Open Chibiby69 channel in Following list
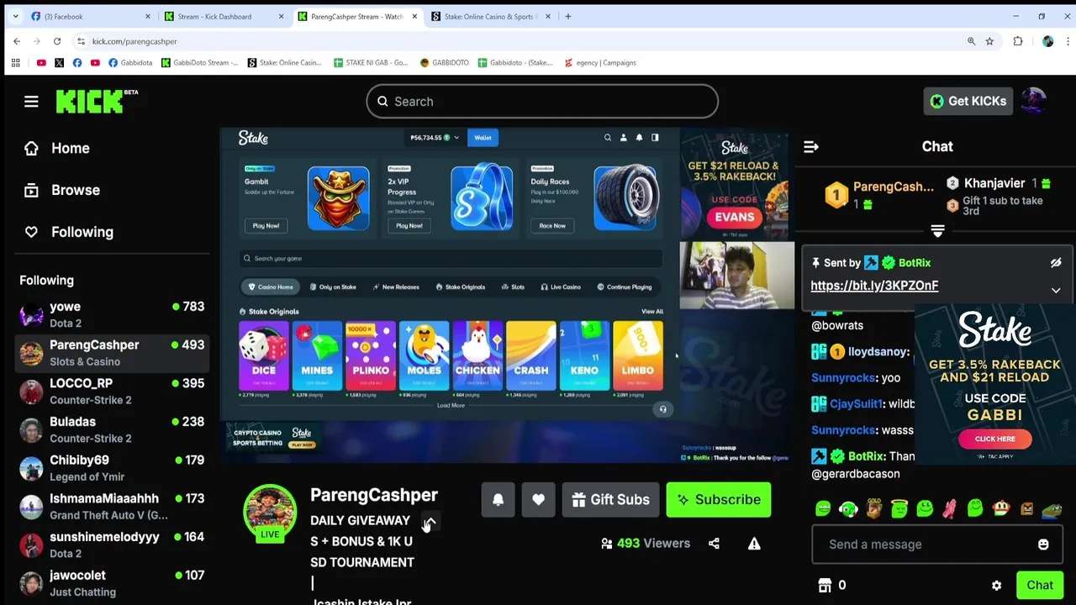 pos(112,468)
